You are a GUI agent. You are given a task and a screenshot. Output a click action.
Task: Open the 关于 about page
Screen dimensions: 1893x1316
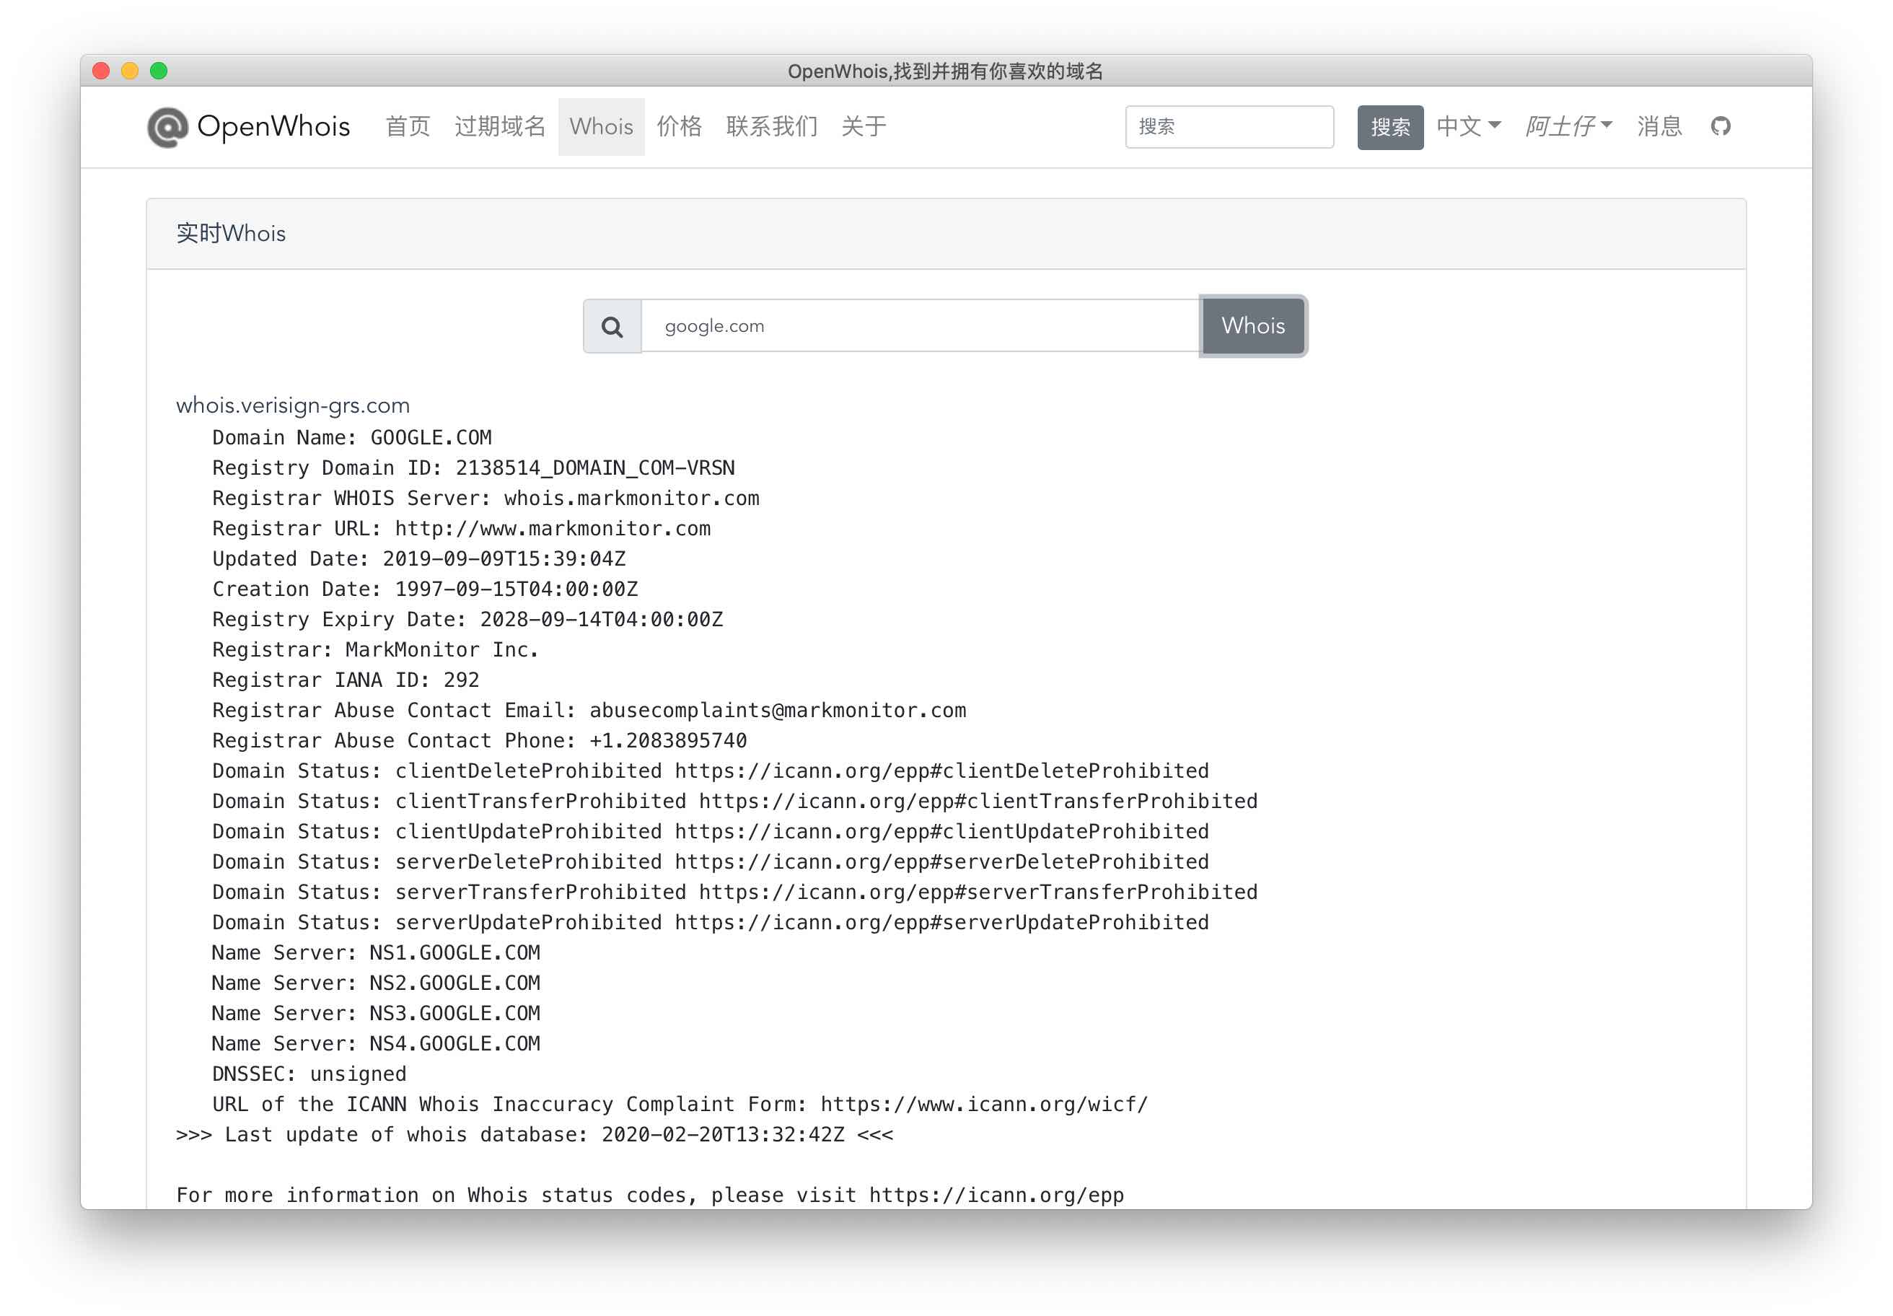[x=864, y=126]
